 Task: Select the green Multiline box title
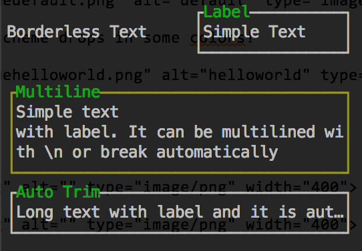57,92
